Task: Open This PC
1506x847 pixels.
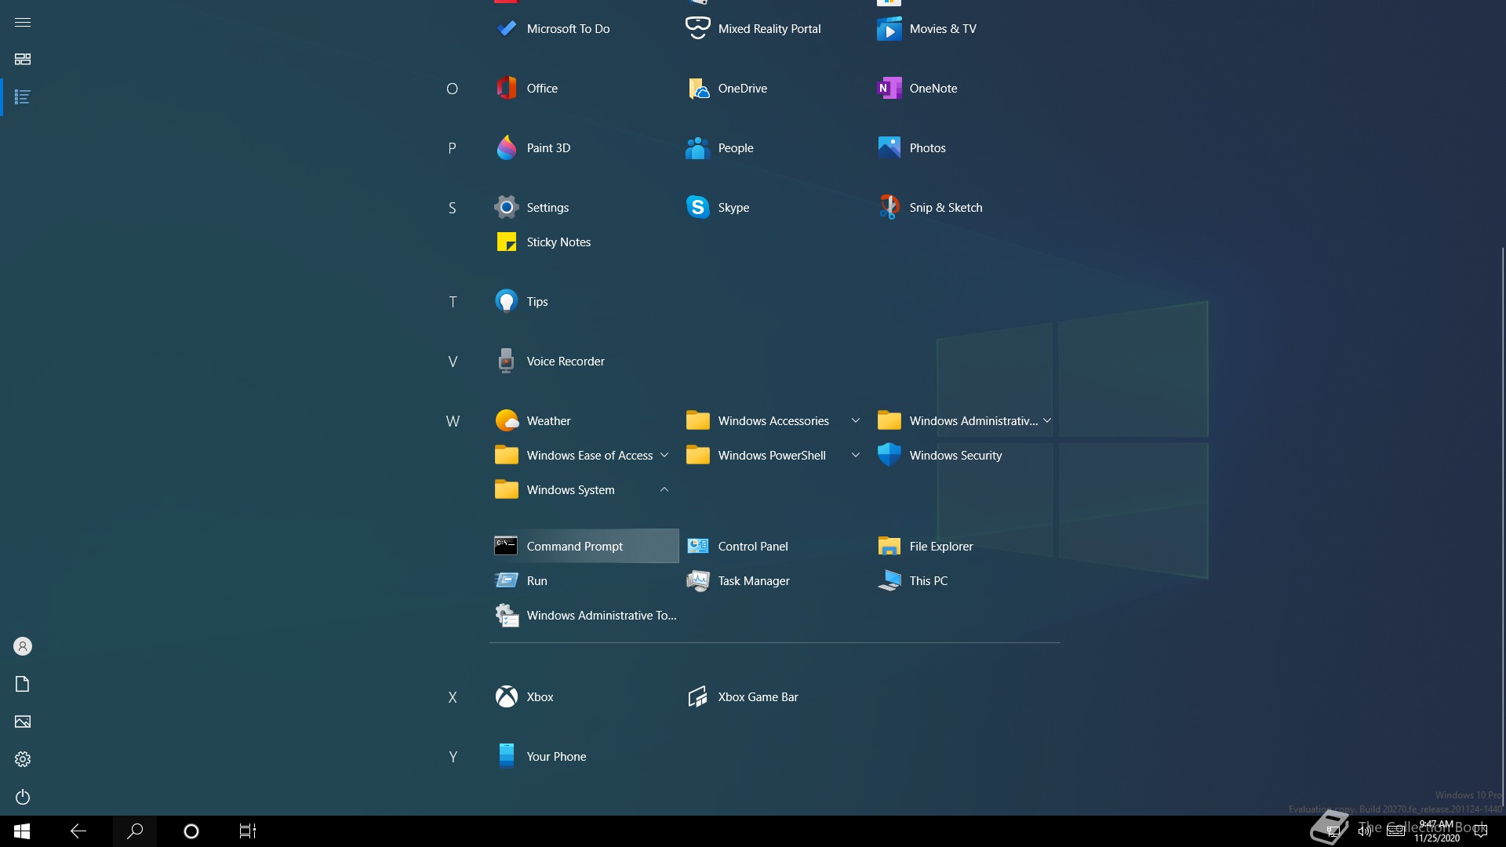Action: pos(966,581)
